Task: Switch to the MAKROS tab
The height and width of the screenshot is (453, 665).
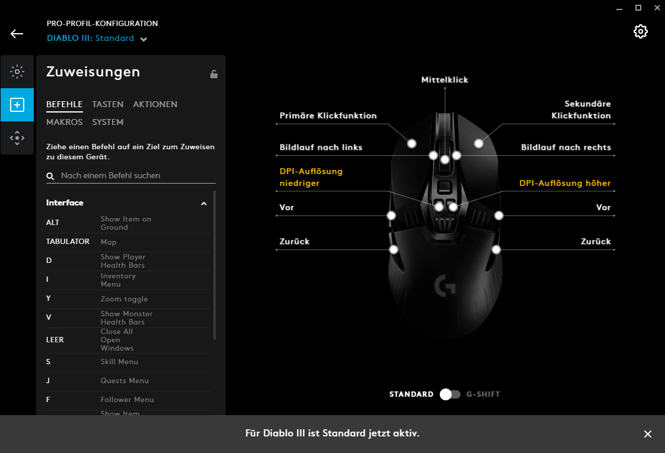Action: pos(65,122)
